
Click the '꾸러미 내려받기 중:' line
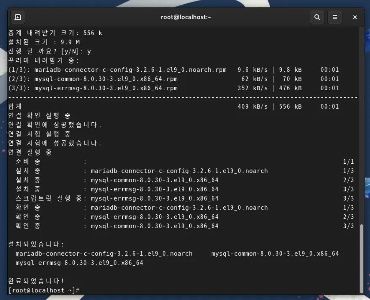[44, 61]
